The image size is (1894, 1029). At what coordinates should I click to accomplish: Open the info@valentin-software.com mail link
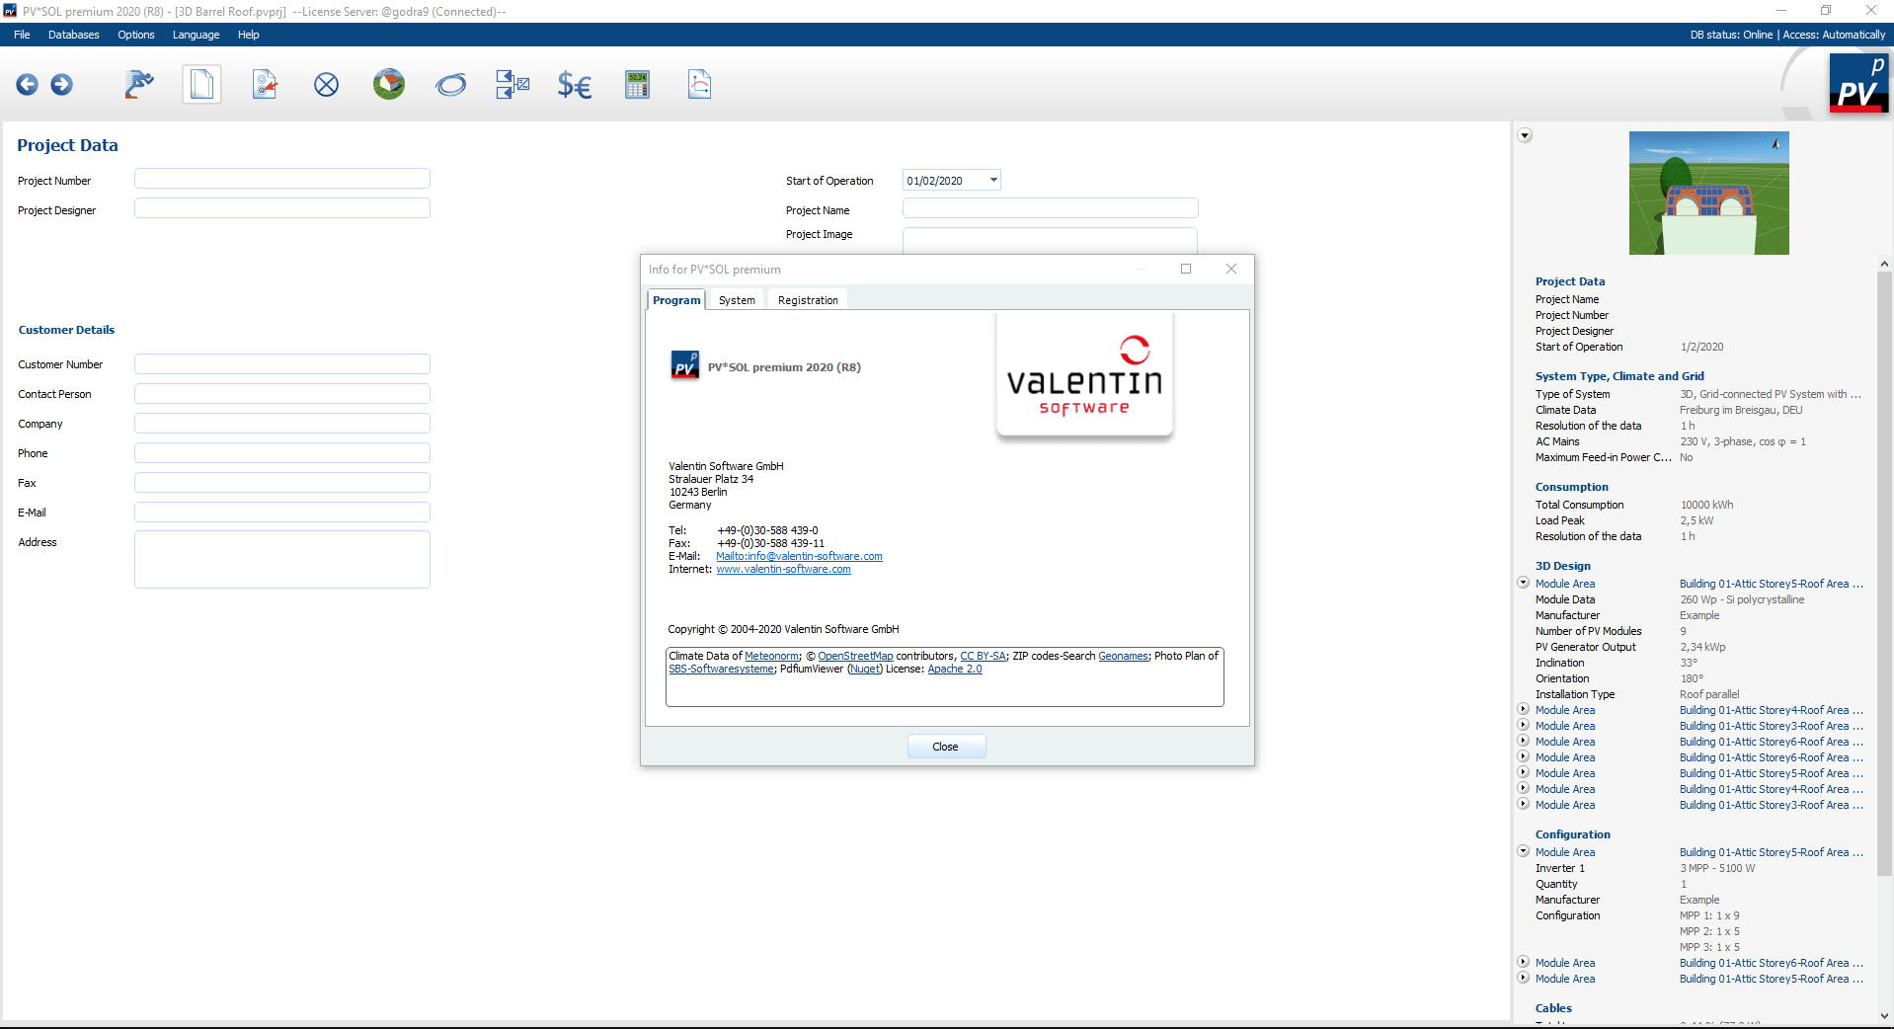pyautogui.click(x=799, y=556)
